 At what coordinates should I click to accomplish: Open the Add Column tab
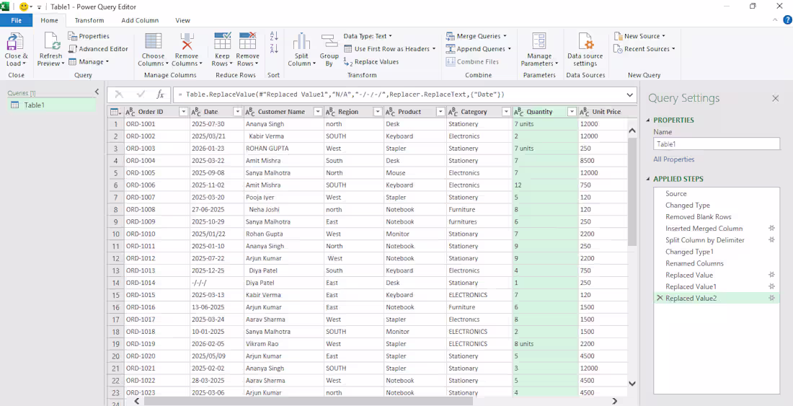pyautogui.click(x=140, y=21)
